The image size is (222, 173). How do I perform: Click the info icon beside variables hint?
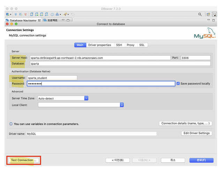11,124
